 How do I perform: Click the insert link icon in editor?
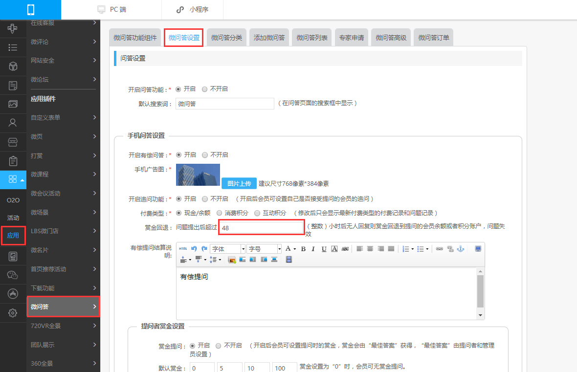click(x=440, y=249)
